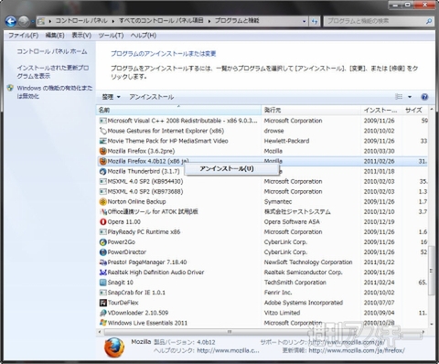
Task: Select the Windows Live Essentials icon
Action: point(103,323)
